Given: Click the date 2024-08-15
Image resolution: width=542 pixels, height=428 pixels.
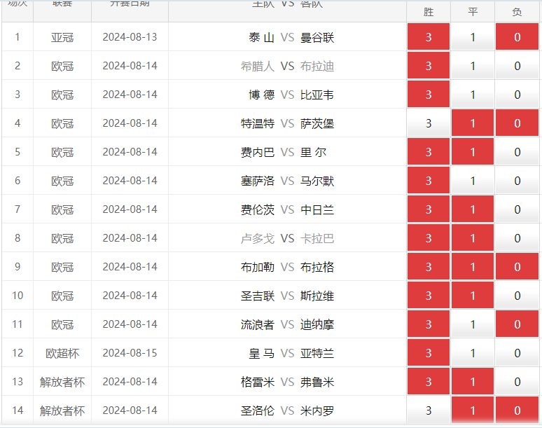Looking at the screenshot, I should pos(130,353).
